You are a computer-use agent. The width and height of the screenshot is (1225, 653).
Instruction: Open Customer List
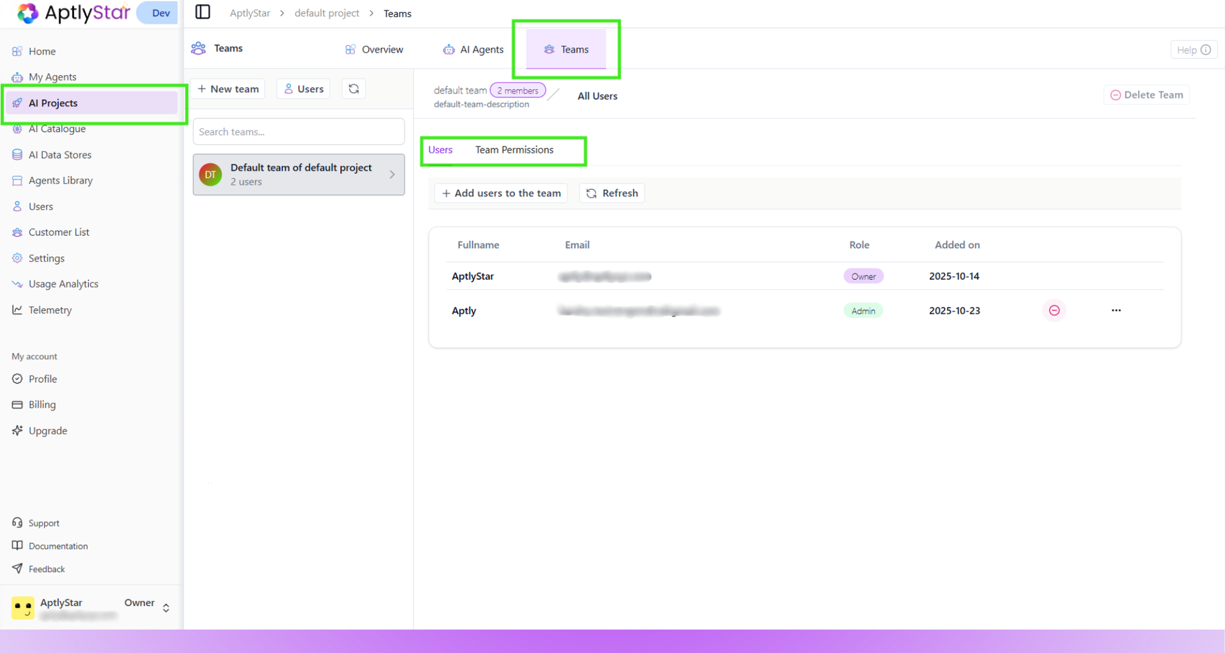(59, 232)
